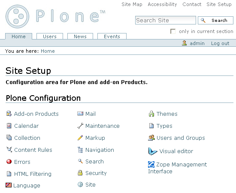Screen dimensions: 236x193
Task: Open the Maintenance link
Action: click(x=103, y=126)
